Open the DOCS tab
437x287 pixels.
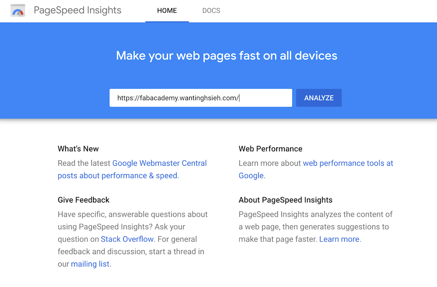point(211,10)
